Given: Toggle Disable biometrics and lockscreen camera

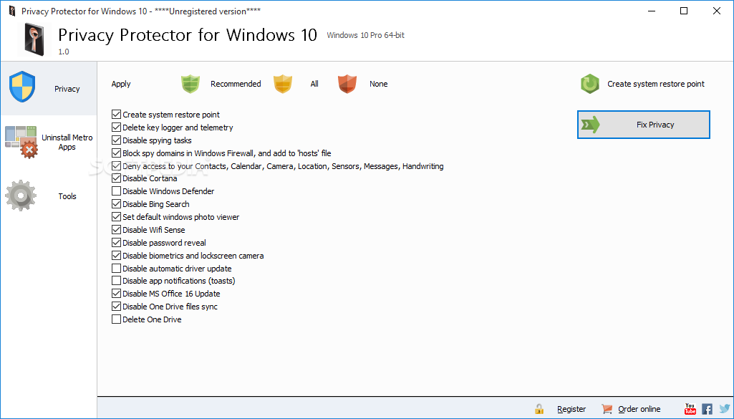Looking at the screenshot, I should click(x=116, y=256).
